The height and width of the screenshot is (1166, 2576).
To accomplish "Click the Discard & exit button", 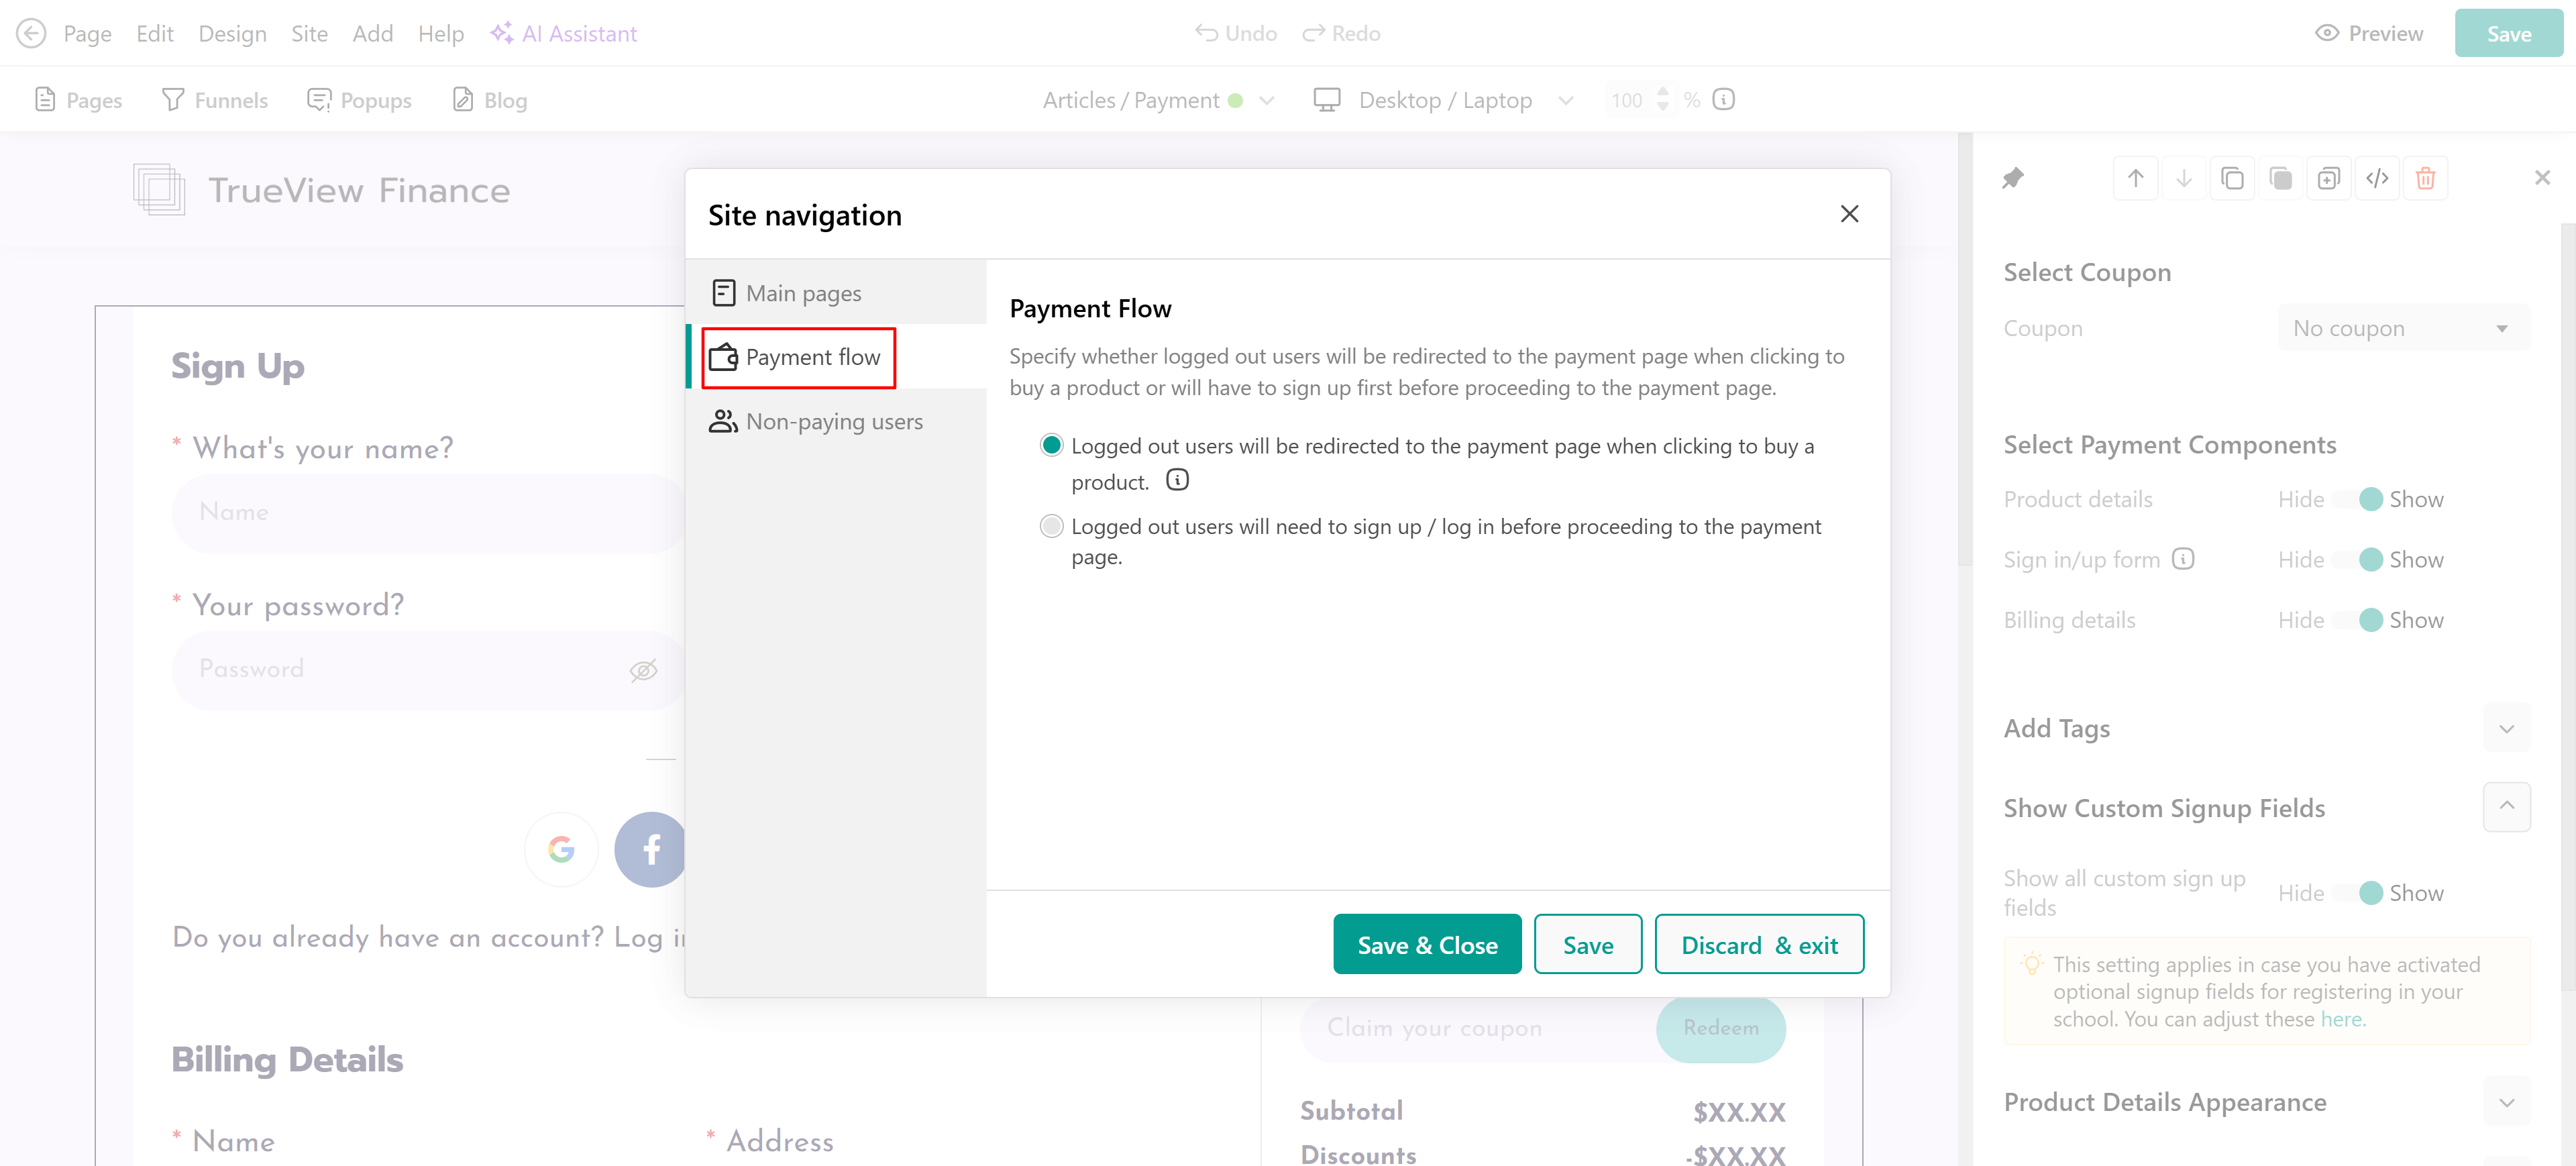I will [x=1759, y=944].
